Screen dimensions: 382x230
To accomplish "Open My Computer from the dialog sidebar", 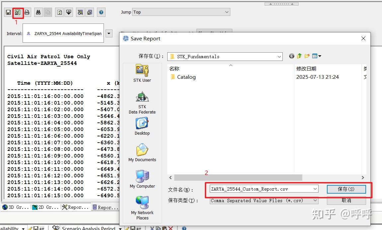I will tap(142, 179).
